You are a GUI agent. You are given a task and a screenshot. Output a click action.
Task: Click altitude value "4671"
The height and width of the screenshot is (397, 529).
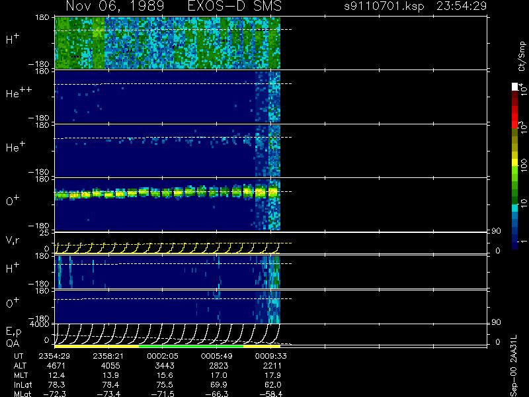(56, 366)
